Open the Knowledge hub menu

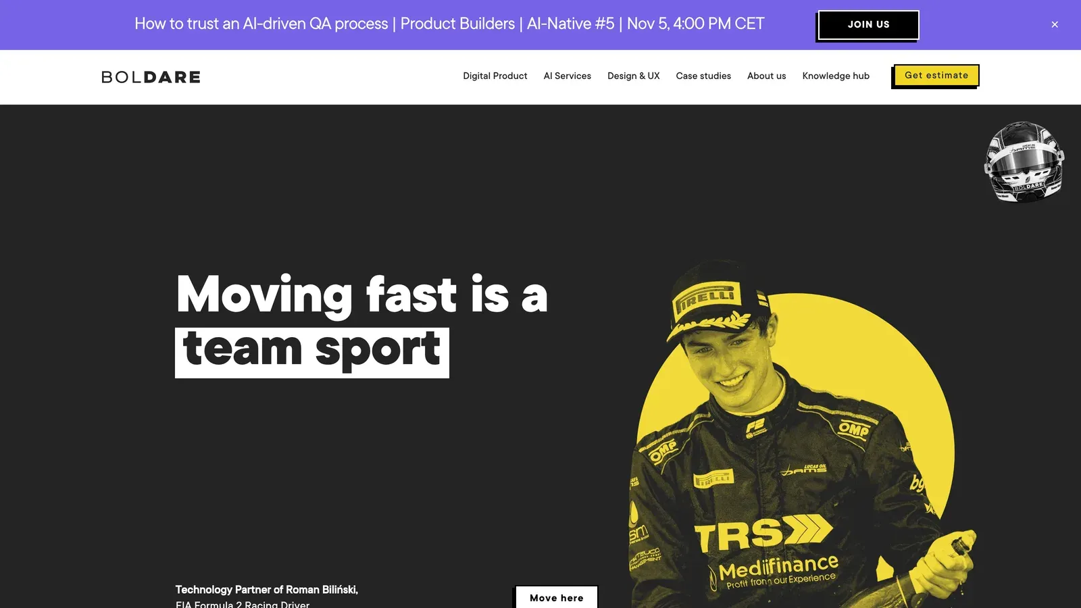[836, 76]
